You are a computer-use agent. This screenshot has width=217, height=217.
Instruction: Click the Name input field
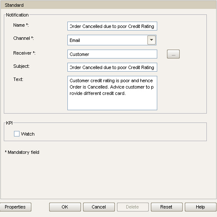112,26
